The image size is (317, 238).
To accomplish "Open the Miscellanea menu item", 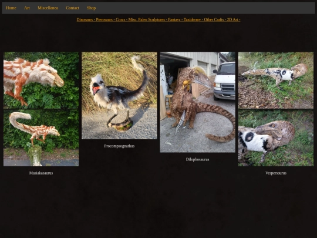I will click(48, 8).
